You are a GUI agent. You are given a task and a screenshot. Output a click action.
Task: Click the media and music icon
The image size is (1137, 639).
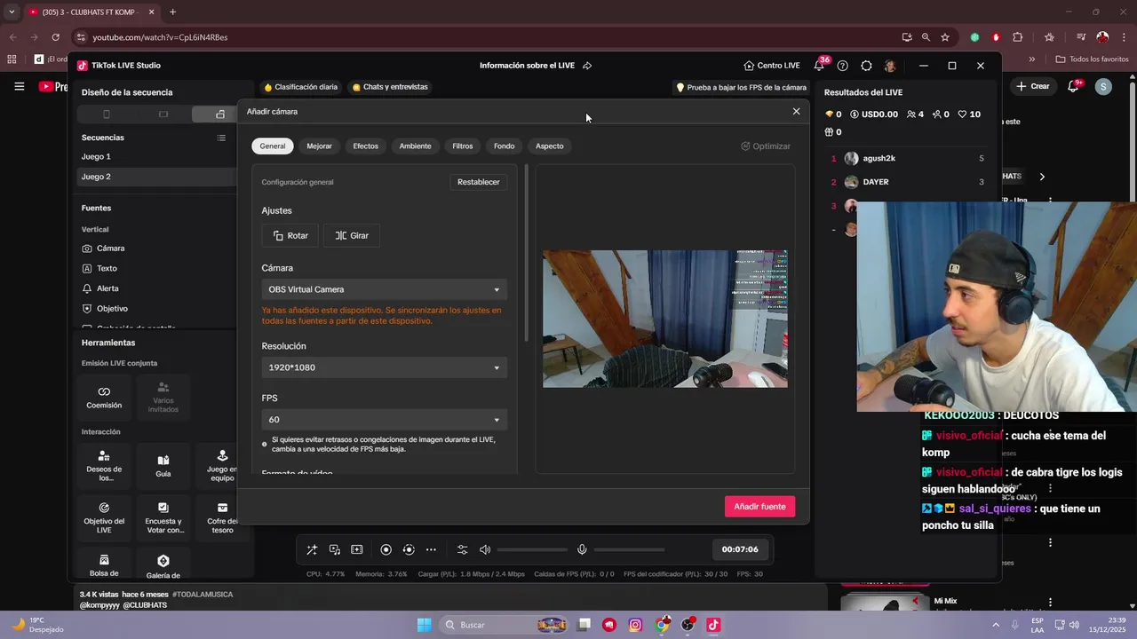tap(335, 549)
